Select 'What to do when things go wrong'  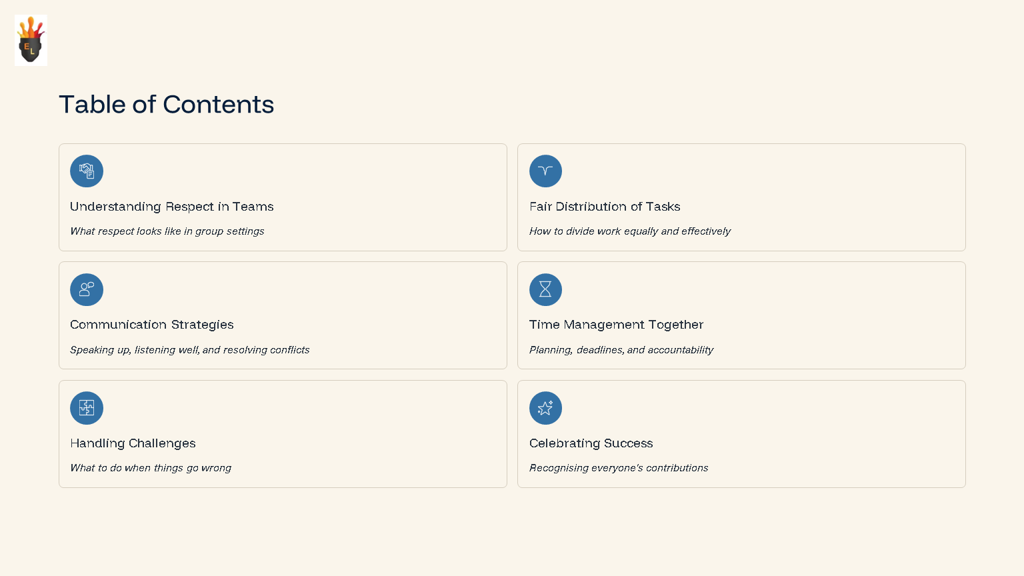click(151, 468)
